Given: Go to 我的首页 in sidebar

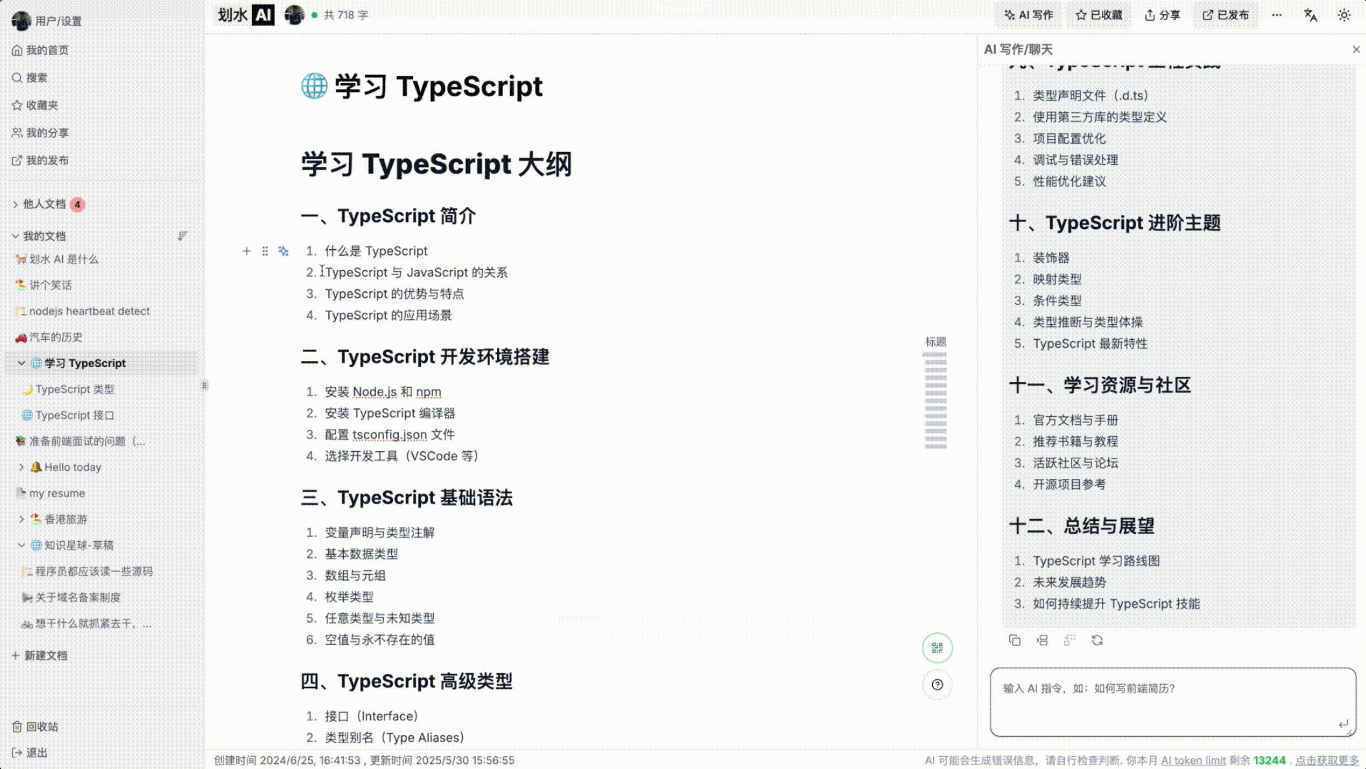Looking at the screenshot, I should coord(47,50).
